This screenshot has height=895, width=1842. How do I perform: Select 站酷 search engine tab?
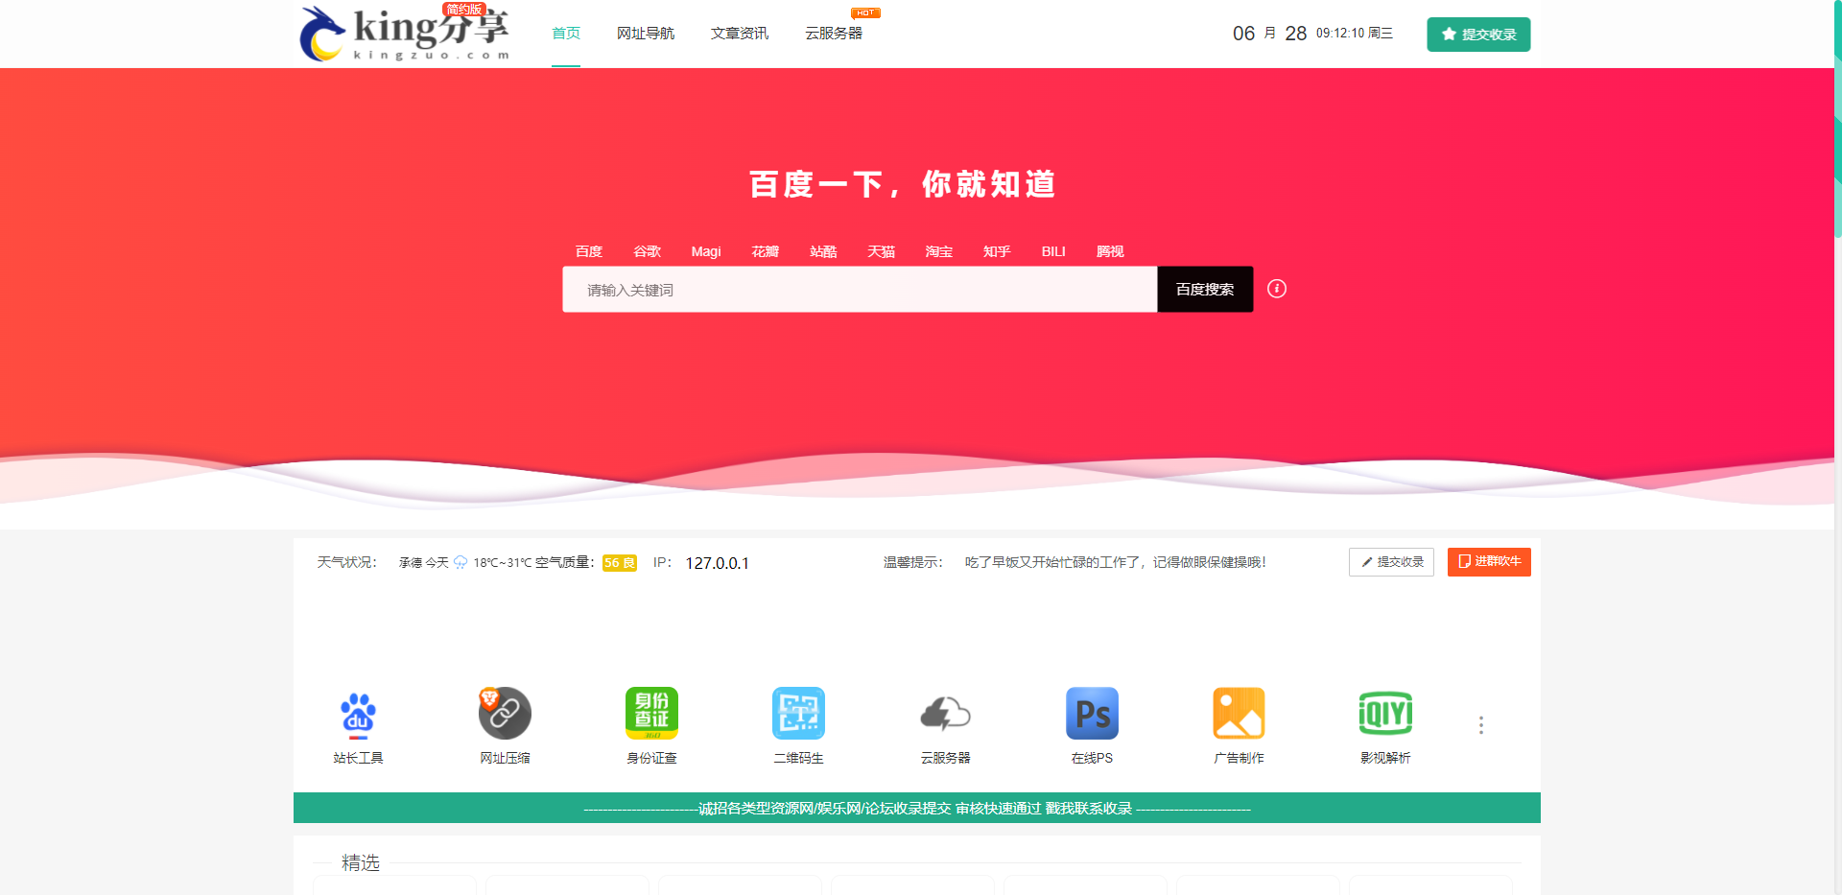[823, 251]
